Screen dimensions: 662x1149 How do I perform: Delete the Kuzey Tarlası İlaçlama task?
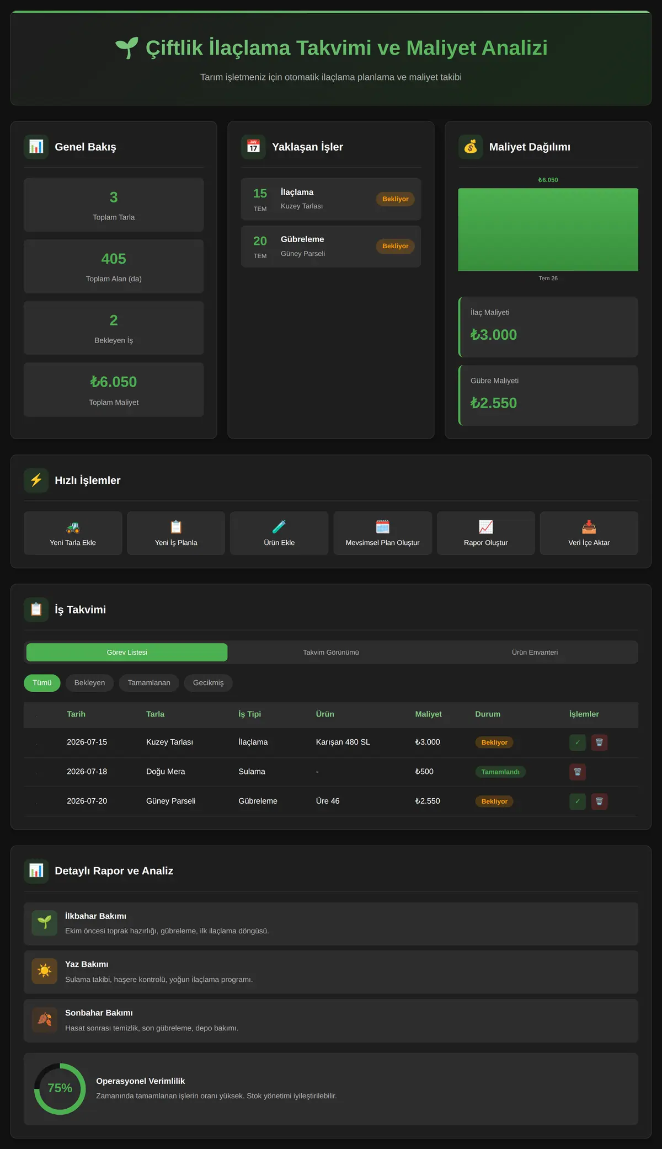(x=599, y=742)
